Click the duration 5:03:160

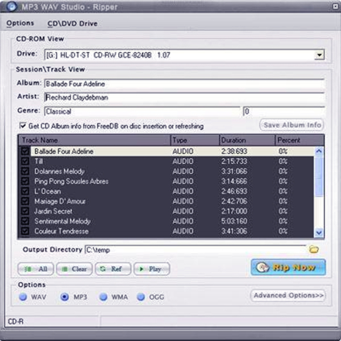pos(234,221)
